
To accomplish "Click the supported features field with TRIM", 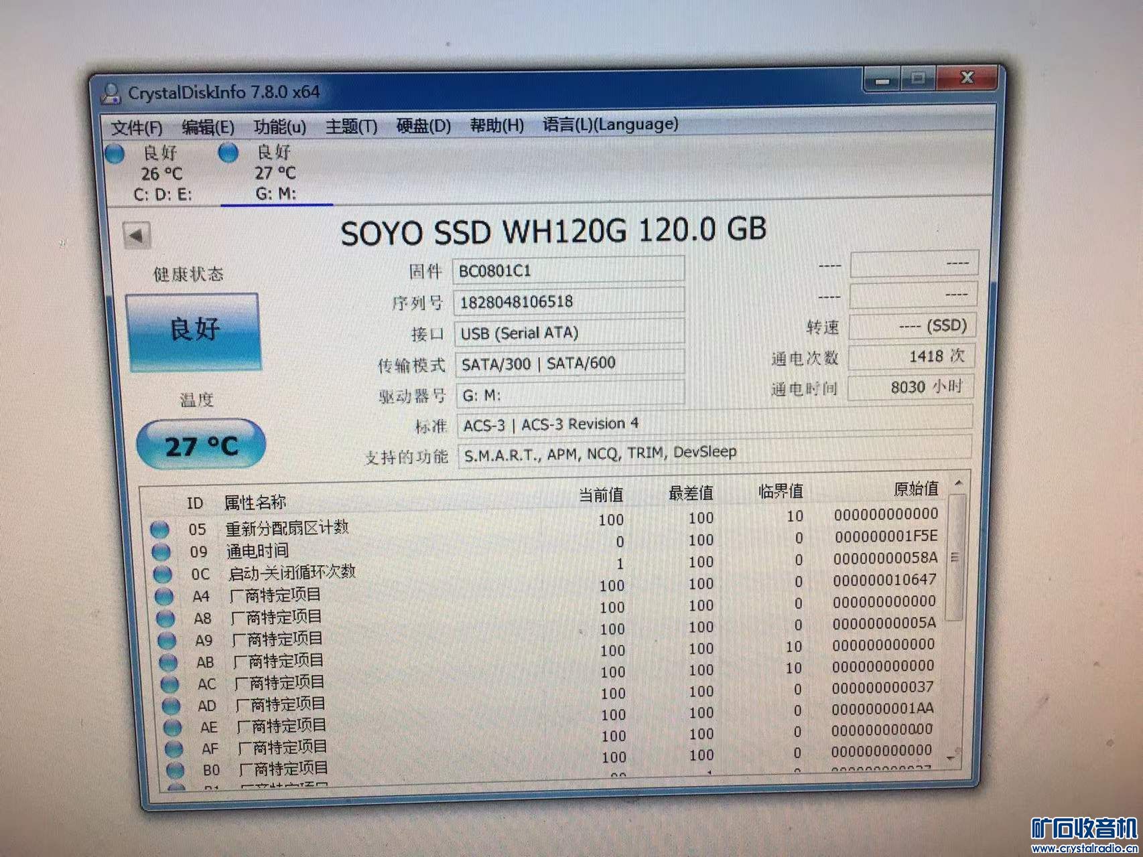I will (714, 453).
